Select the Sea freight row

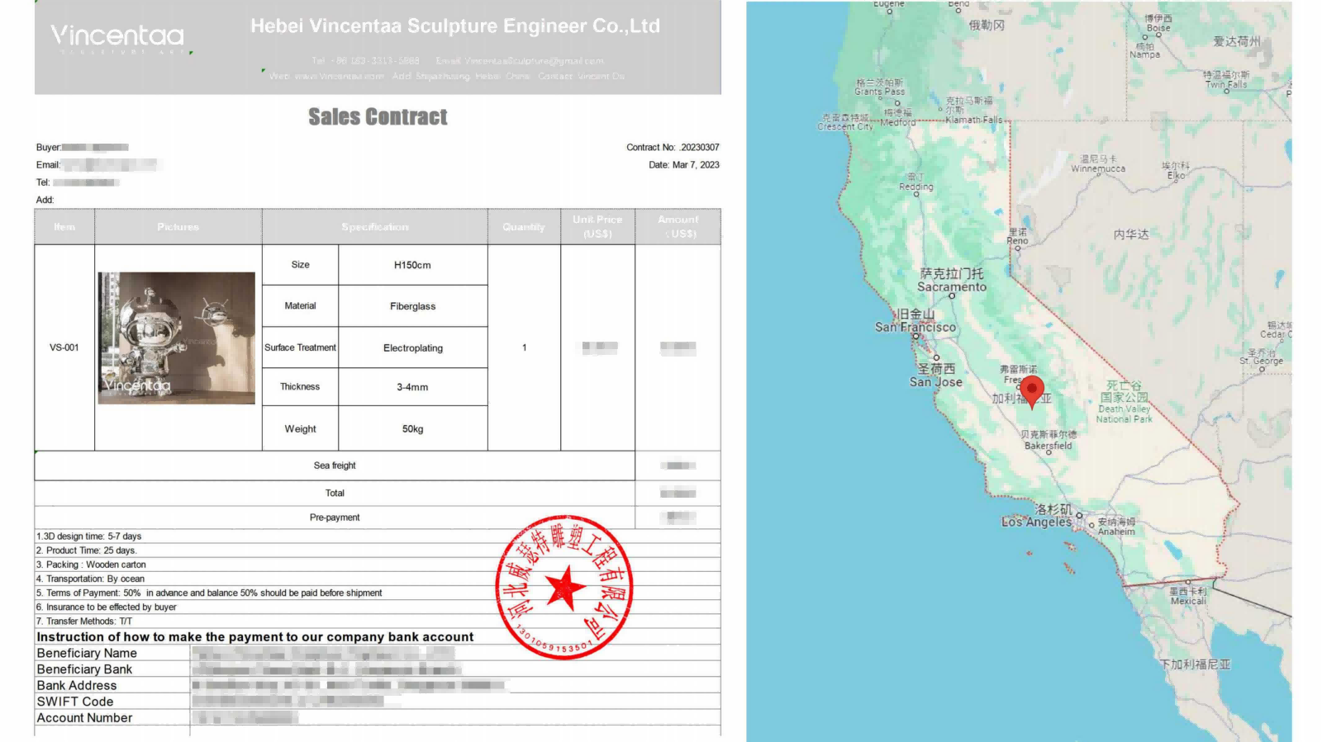point(335,466)
